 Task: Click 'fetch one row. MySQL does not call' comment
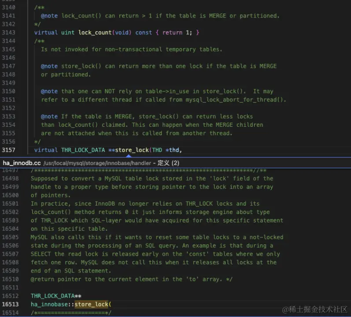pyautogui.click(x=154, y=262)
